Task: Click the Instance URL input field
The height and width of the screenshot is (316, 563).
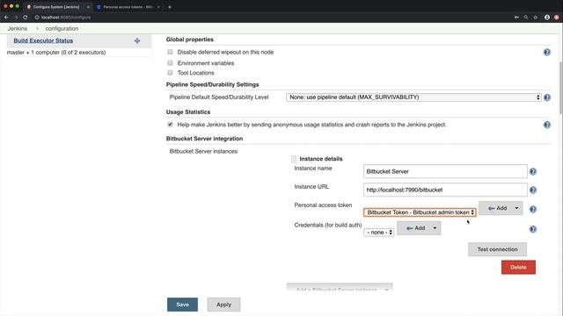Action: pos(445,190)
